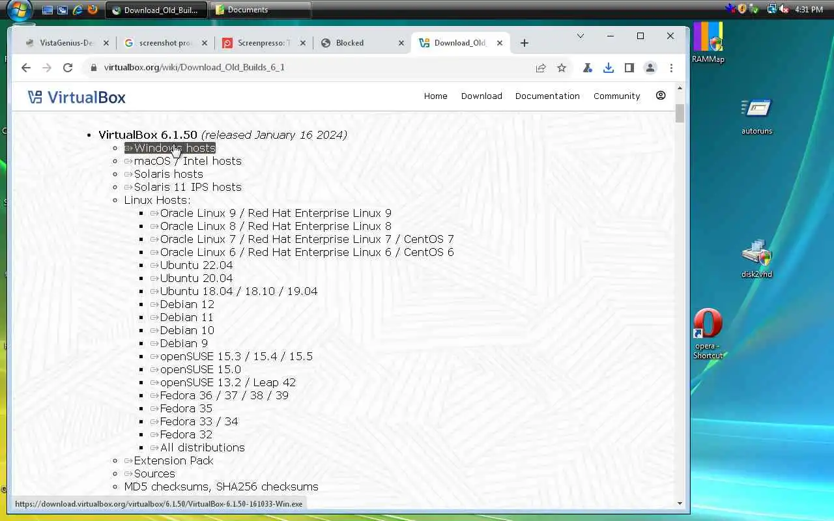834x521 pixels.
Task: Click scrollbar down arrow
Action: tap(680, 503)
